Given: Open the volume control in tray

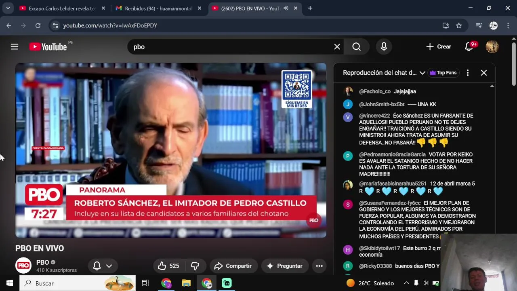Looking at the screenshot, I should 426,283.
